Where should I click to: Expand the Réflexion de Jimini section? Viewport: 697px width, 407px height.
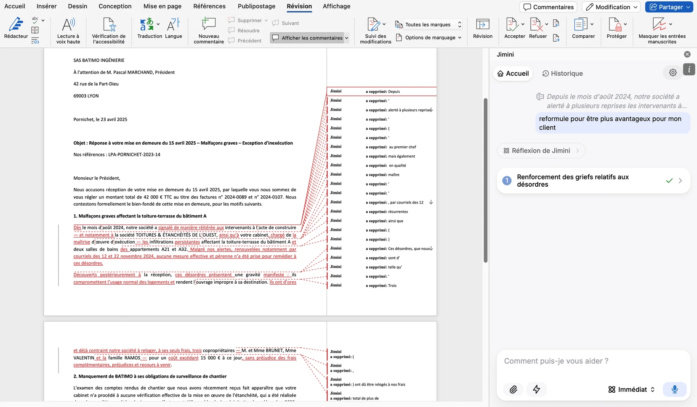pos(541,151)
